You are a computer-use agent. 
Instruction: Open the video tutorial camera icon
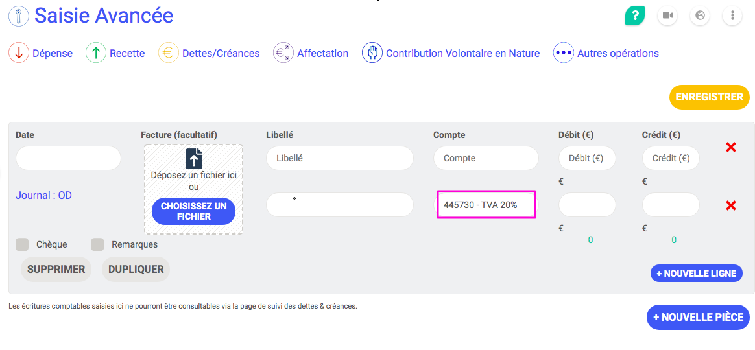[667, 16]
